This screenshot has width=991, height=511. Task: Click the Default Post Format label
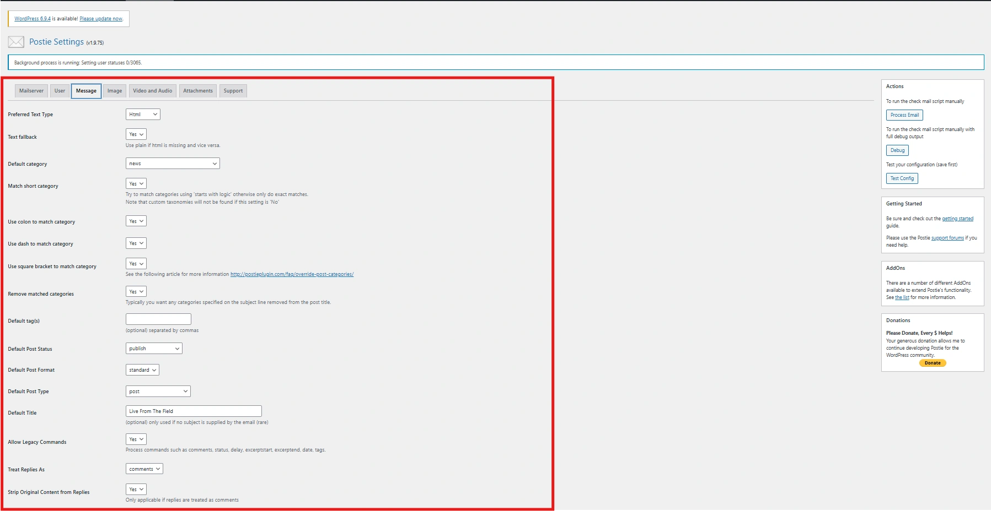coord(31,370)
